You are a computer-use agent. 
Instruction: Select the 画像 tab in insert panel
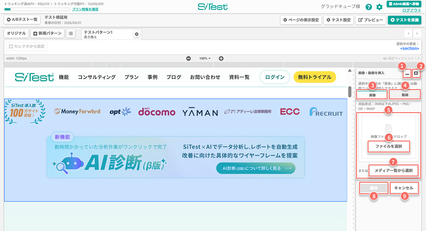(x=372, y=95)
